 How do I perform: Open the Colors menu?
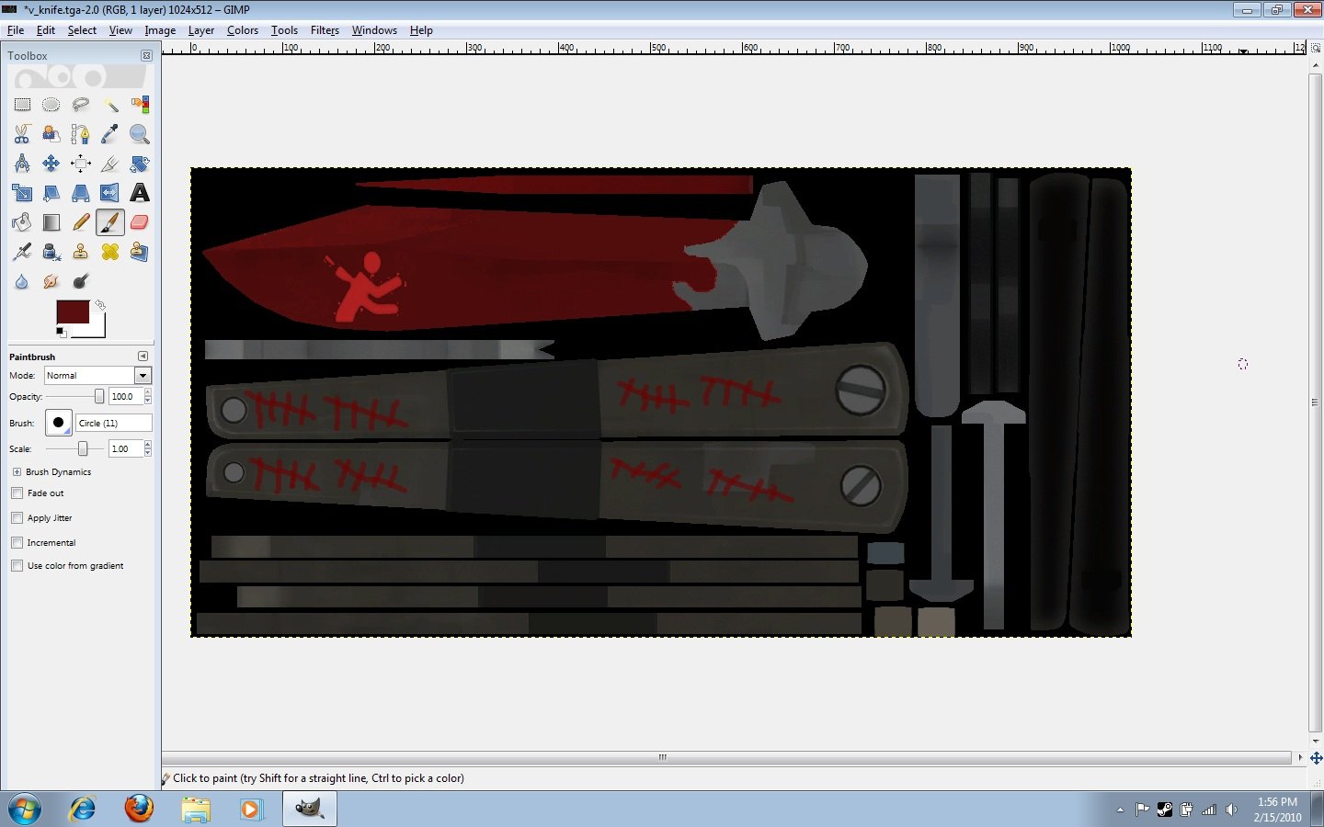tap(243, 30)
